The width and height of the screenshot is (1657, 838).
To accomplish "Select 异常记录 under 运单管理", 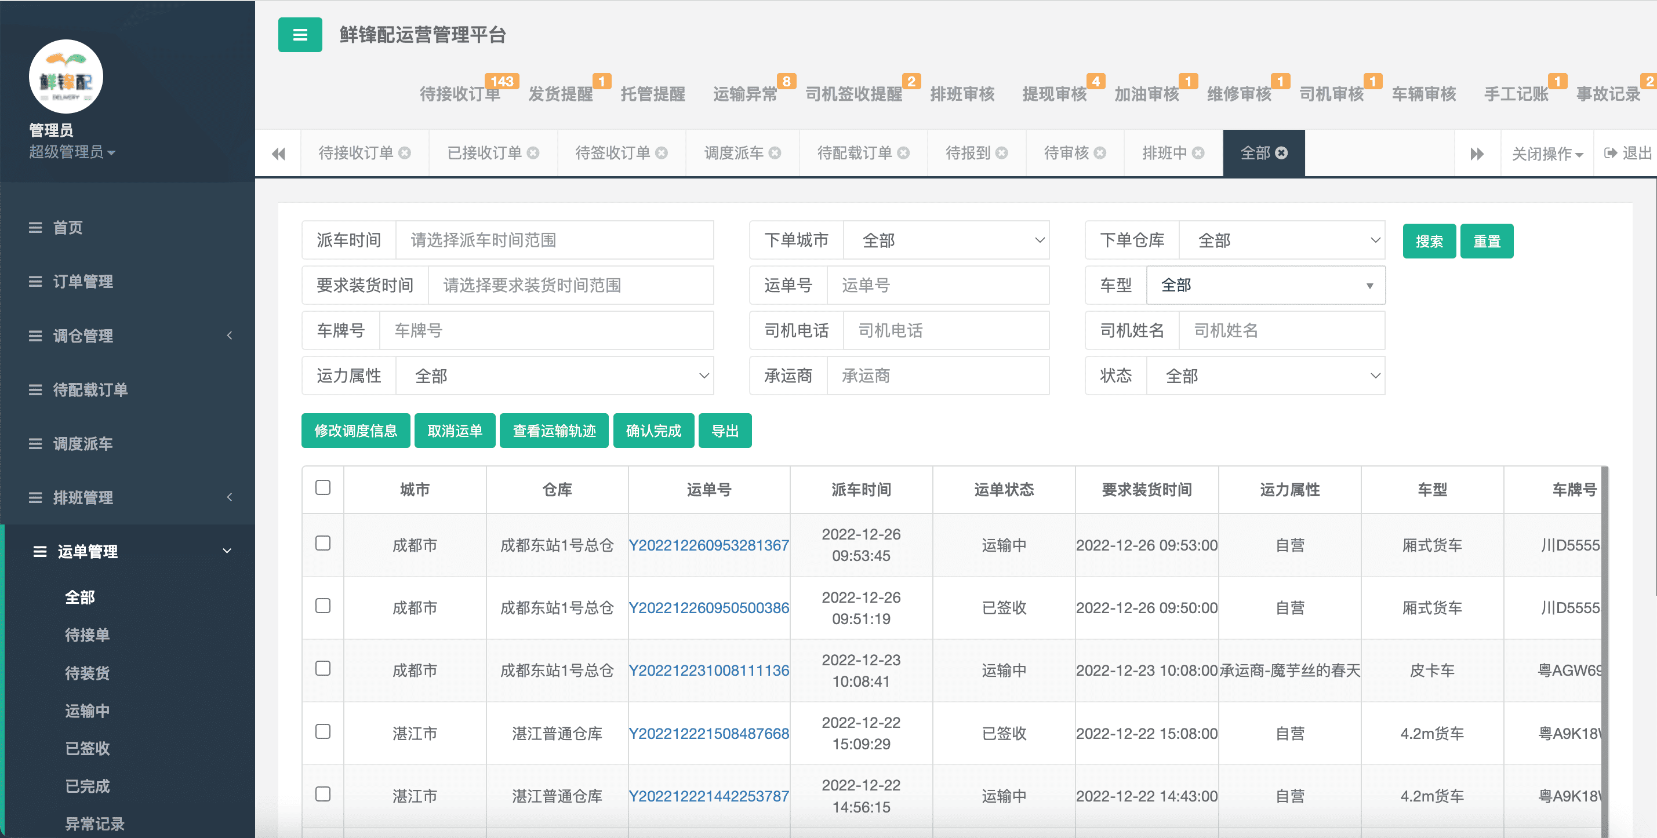I will pyautogui.click(x=95, y=824).
